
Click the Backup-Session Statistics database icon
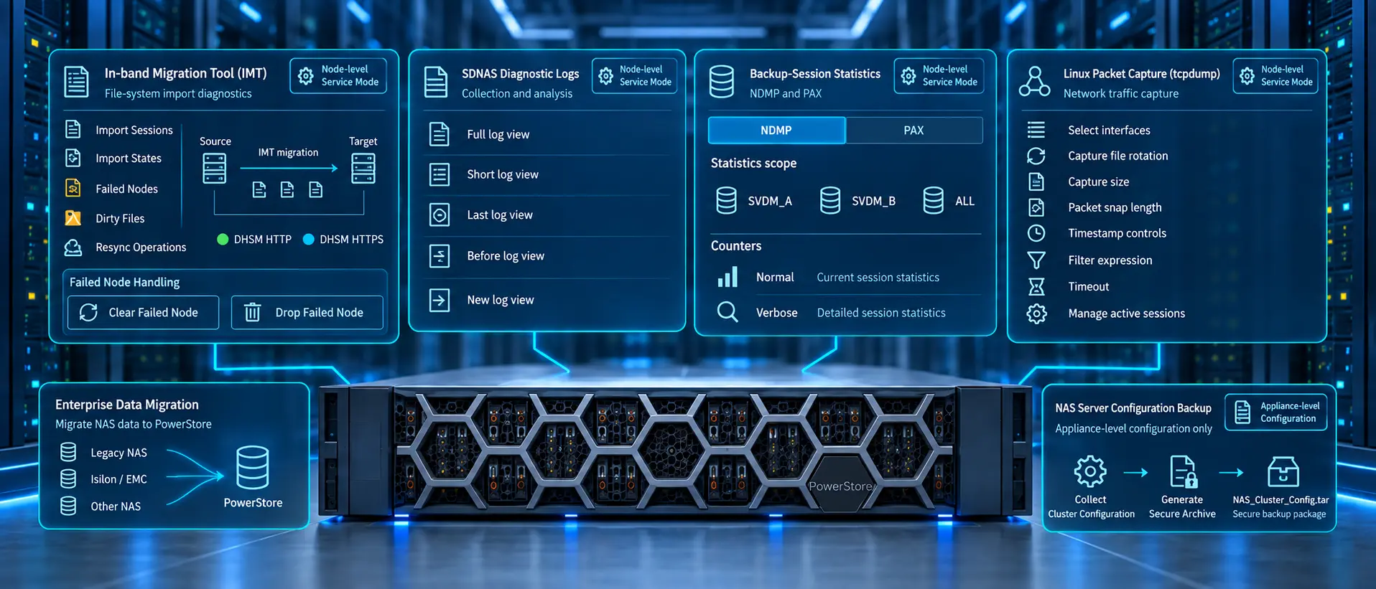(721, 82)
